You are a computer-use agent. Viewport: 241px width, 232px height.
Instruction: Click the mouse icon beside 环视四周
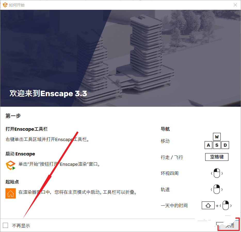click(217, 173)
